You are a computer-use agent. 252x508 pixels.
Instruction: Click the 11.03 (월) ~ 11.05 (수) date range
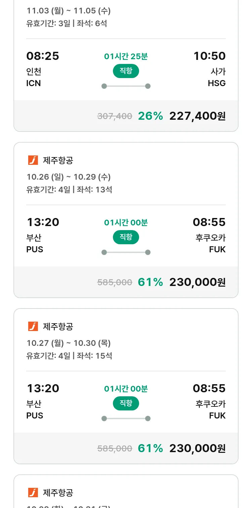(x=69, y=11)
